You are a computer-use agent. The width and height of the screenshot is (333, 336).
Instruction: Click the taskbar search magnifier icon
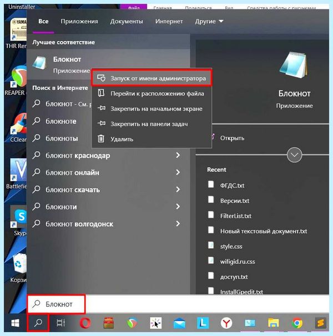point(38,323)
